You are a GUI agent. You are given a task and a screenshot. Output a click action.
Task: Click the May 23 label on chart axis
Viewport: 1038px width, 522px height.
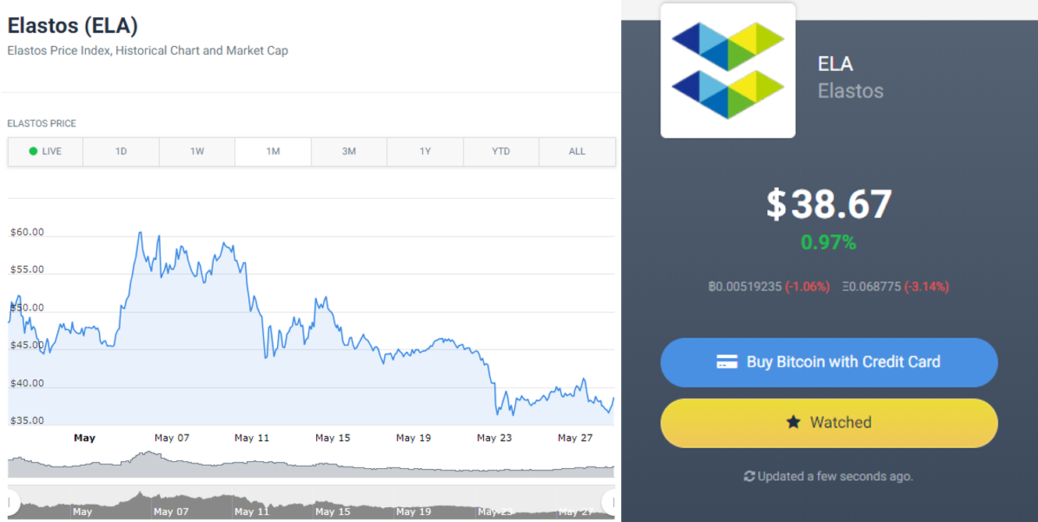pos(495,438)
